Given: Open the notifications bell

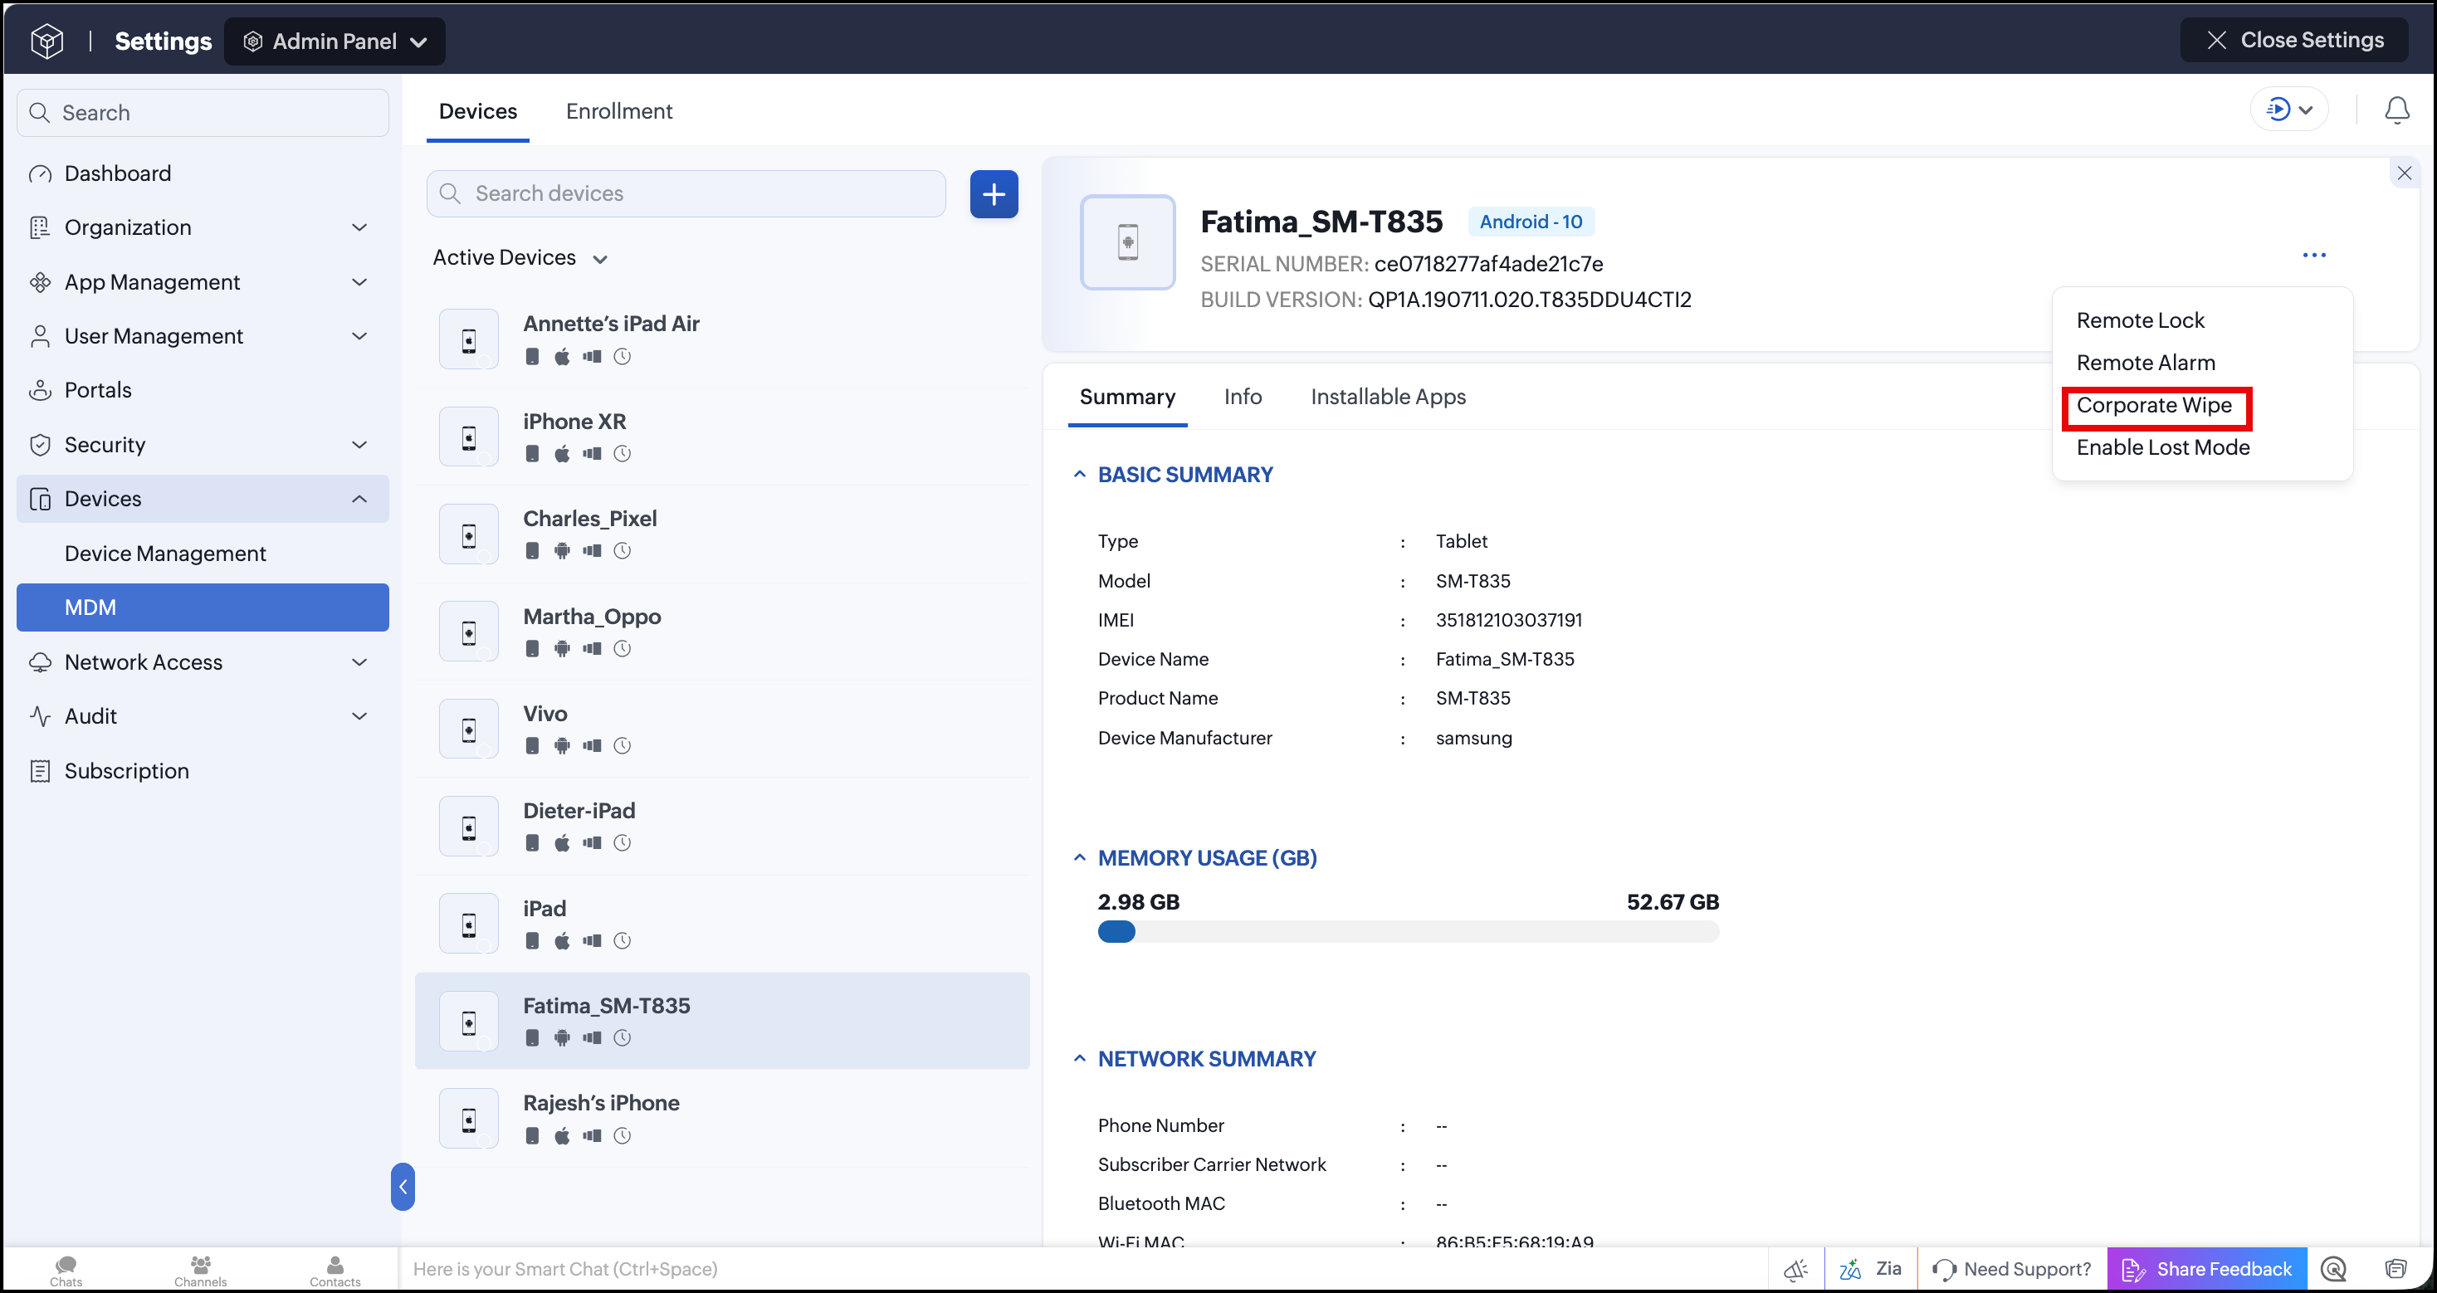Looking at the screenshot, I should (x=2396, y=110).
